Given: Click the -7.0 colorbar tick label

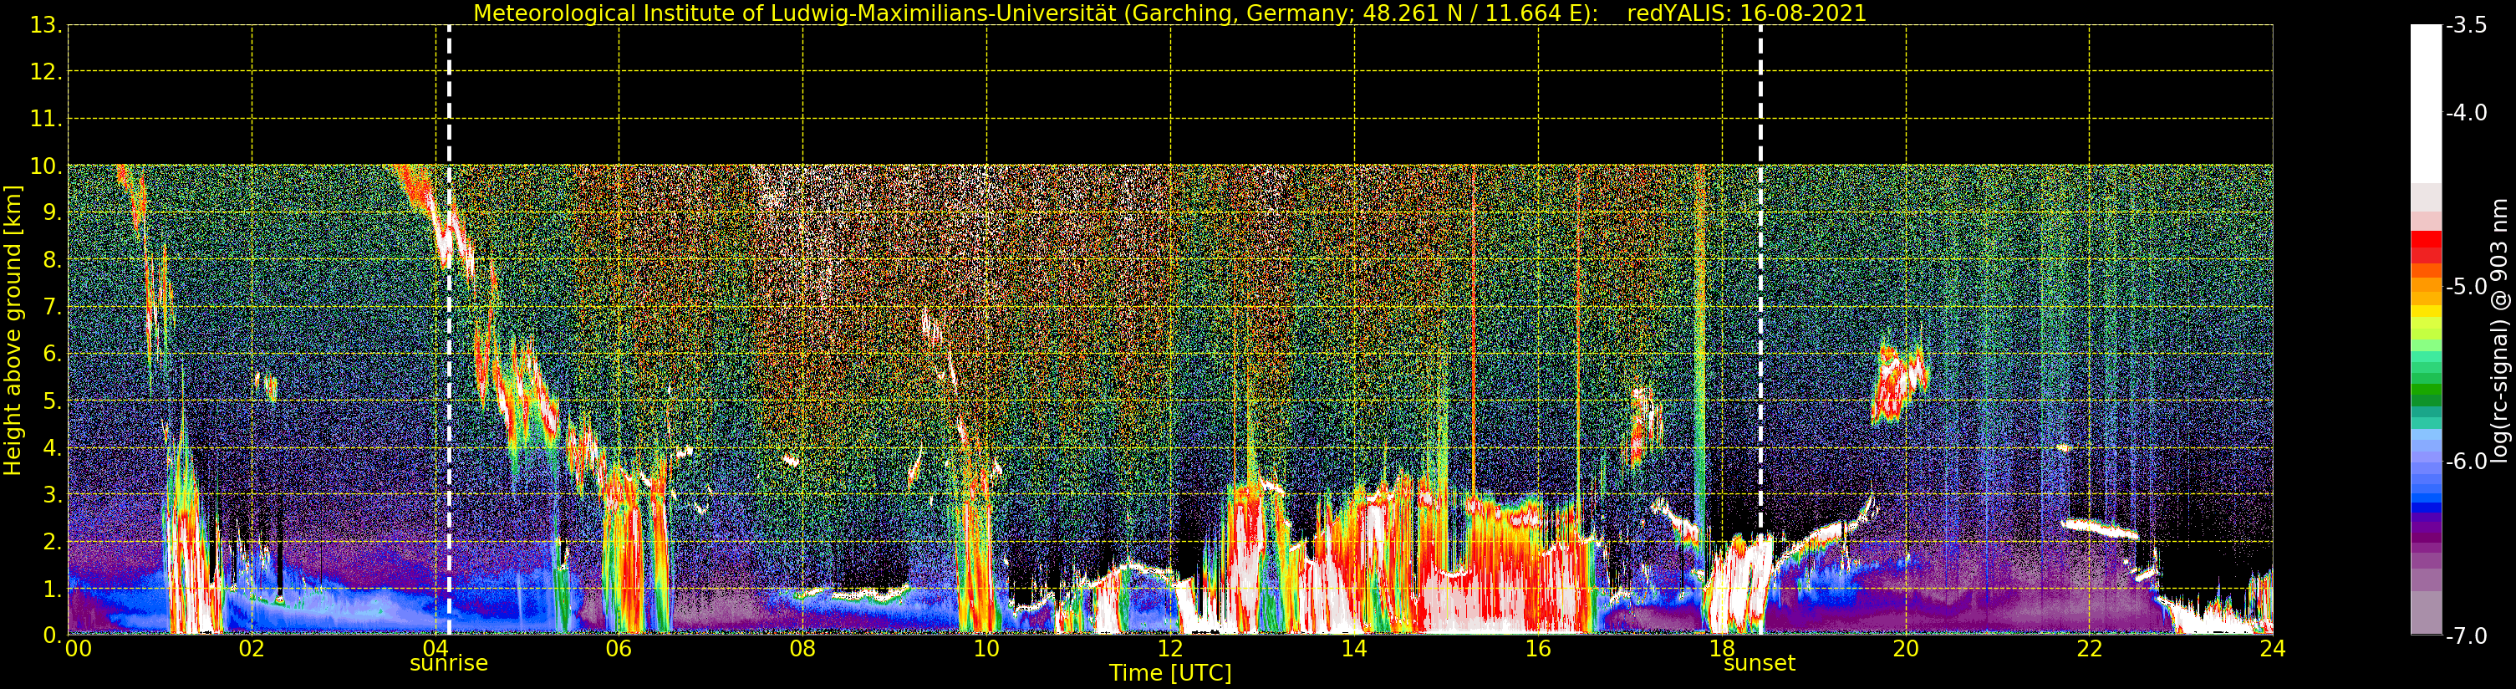Looking at the screenshot, I should (x=2466, y=636).
